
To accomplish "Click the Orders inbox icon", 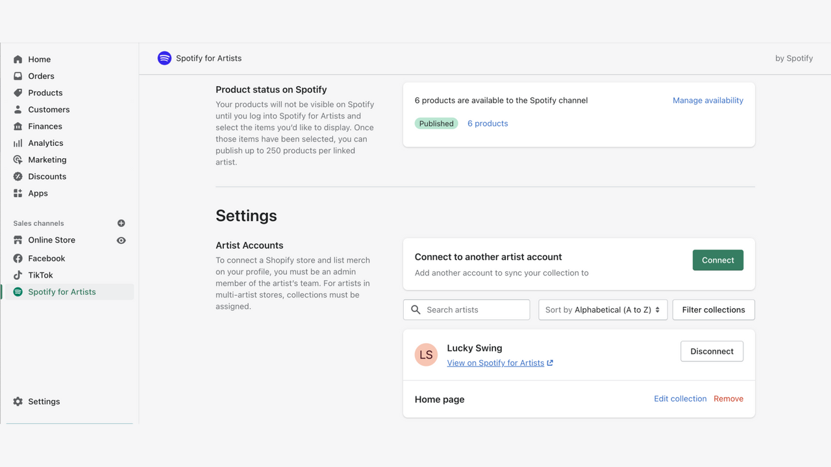I will tap(18, 76).
